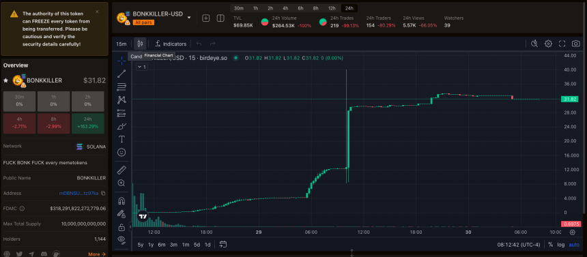Open the emoji icons tool
This screenshot has width=587, height=257.
click(121, 152)
